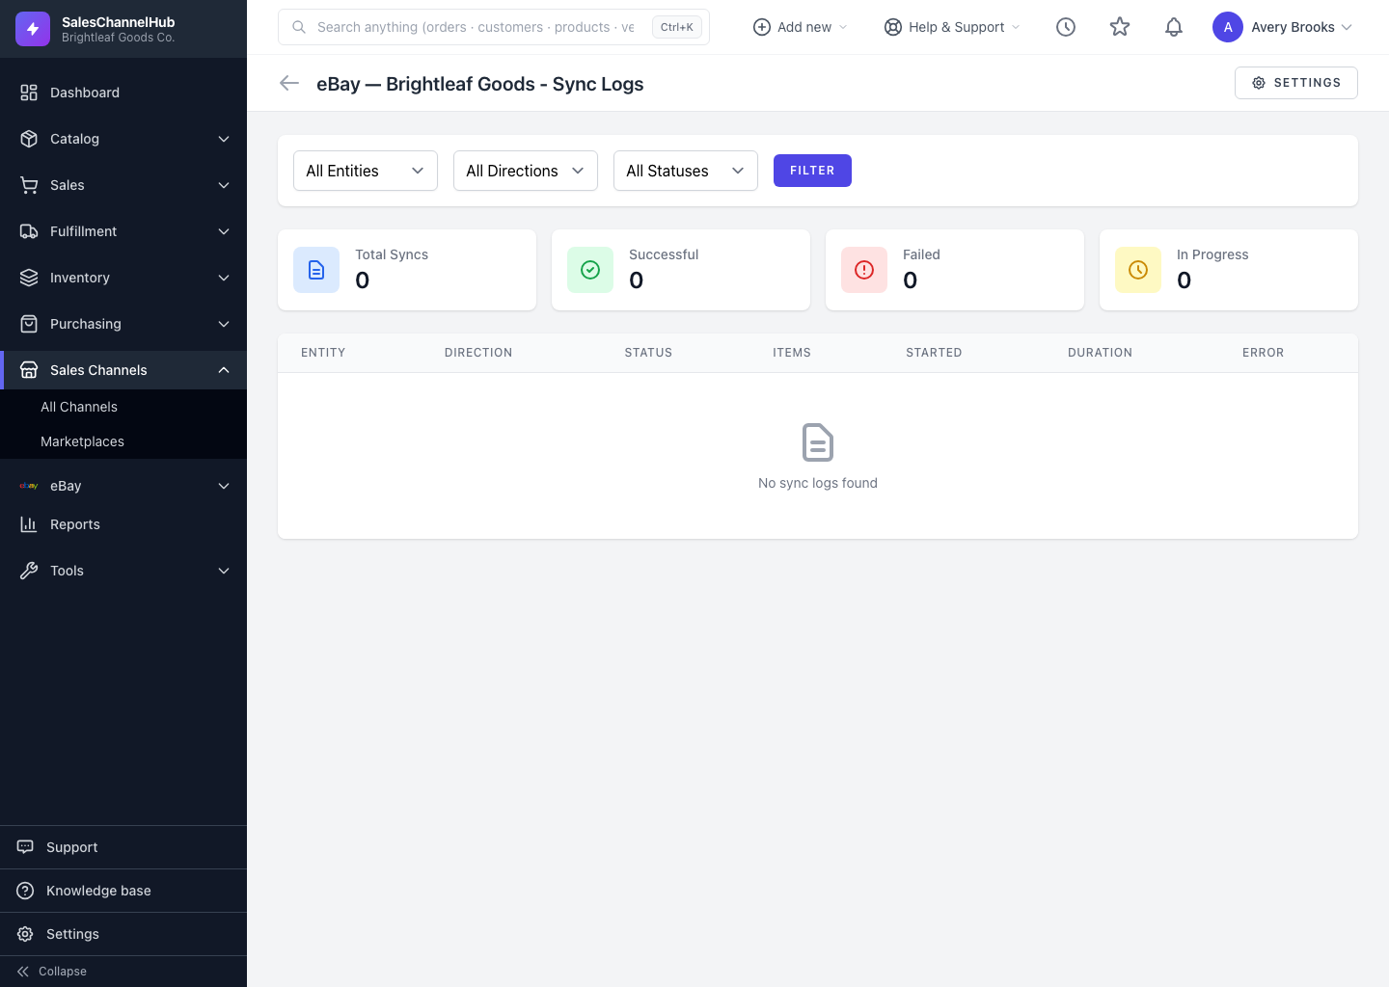
Task: Click the DIRECTION column header
Action: 478,353
